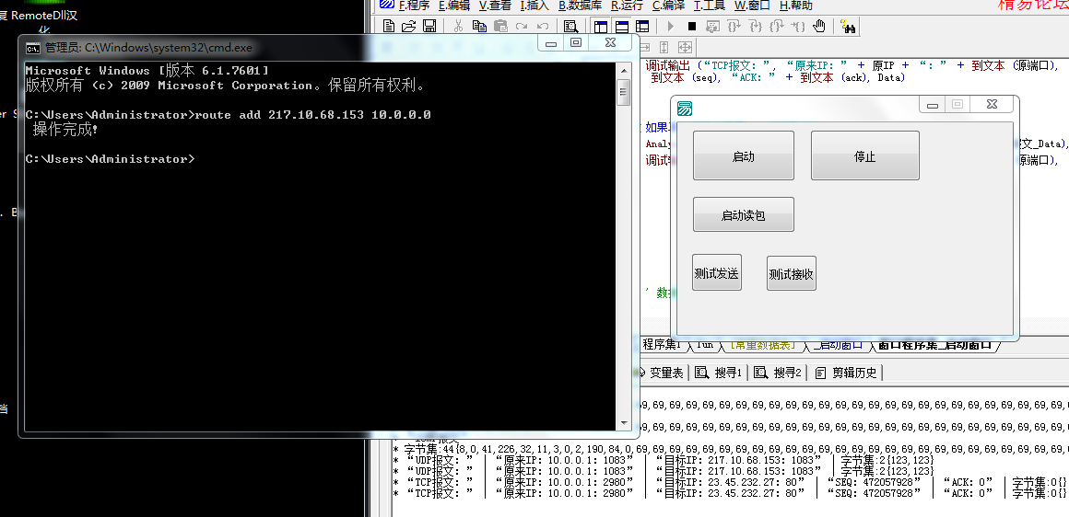Open the I.插入 menu
Screen dimensions: 1069x517
[534, 6]
